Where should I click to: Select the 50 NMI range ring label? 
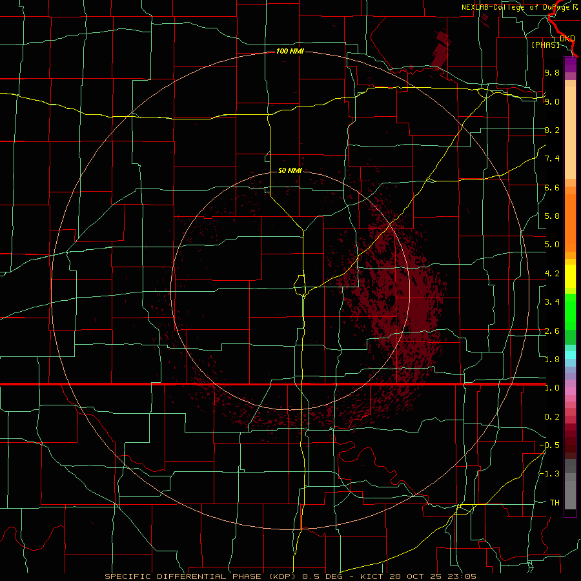pyautogui.click(x=290, y=170)
